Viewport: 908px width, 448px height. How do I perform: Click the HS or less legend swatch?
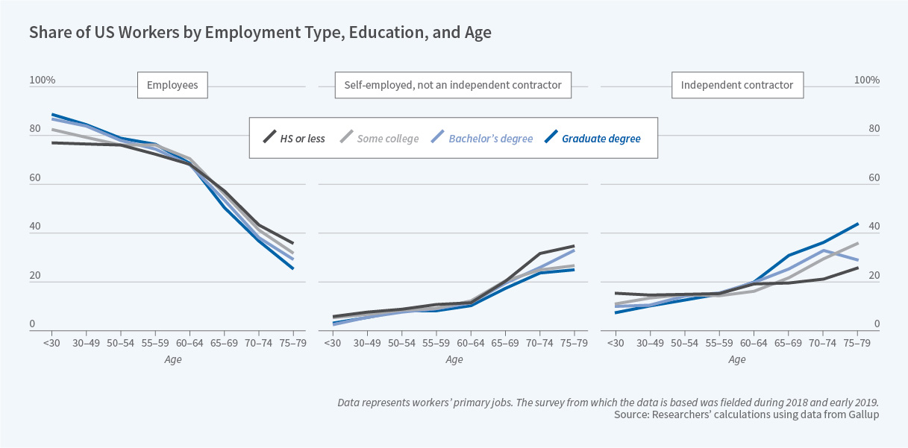[x=270, y=138]
